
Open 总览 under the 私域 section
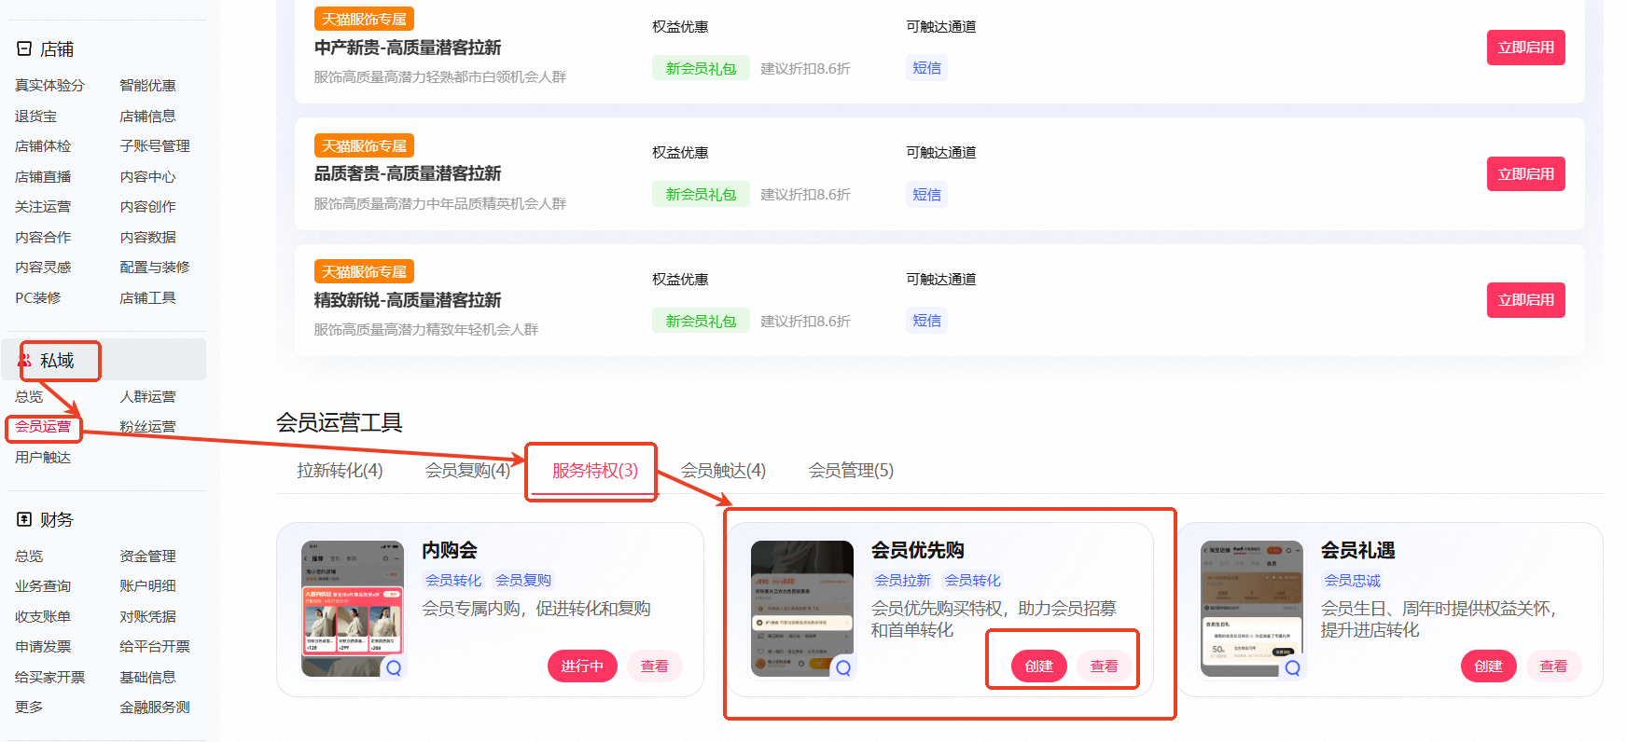coord(29,396)
